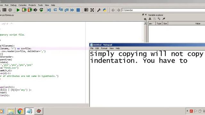The height and width of the screenshot is (115, 205).
Task: Click the editor scrollbar up arrow
Action: tap(145, 23)
